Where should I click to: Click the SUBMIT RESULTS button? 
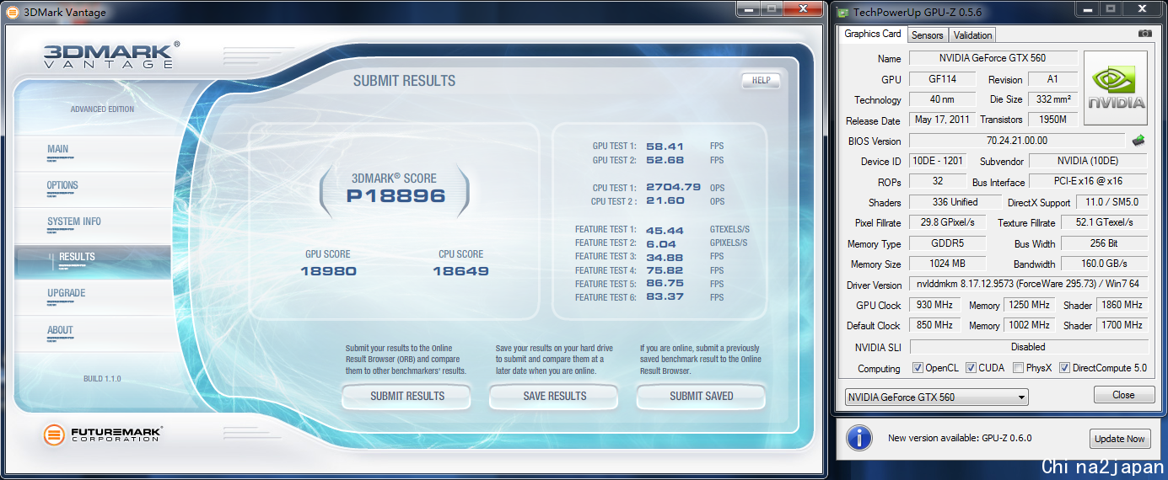pos(407,396)
